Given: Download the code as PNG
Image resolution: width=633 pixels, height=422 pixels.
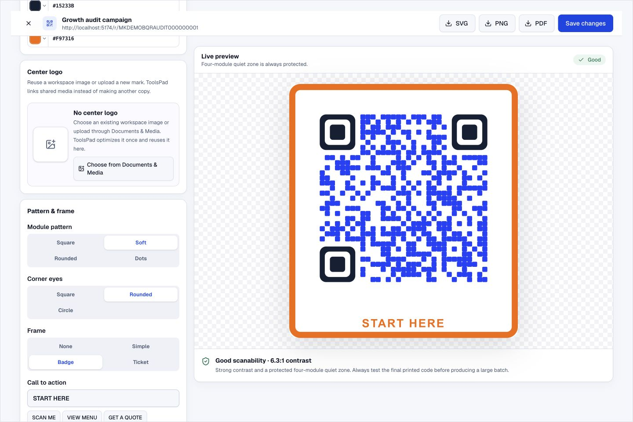Looking at the screenshot, I should click(497, 23).
